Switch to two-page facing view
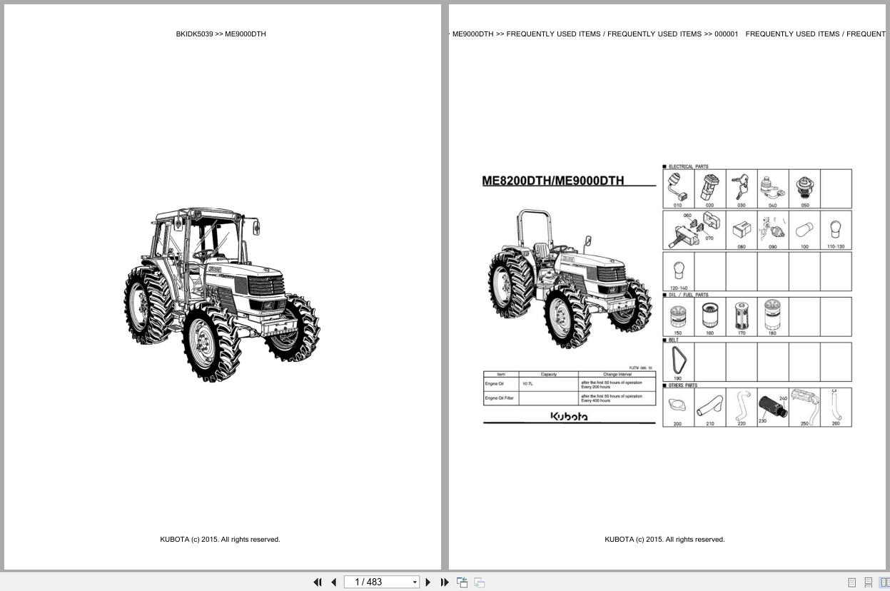This screenshot has width=890, height=591. click(x=885, y=582)
